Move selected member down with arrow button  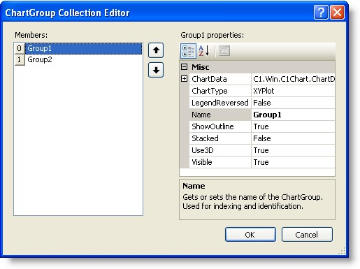coord(156,70)
